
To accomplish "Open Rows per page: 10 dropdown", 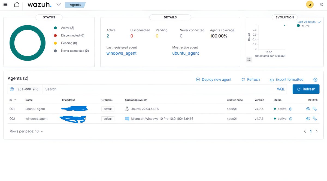I will 26,131.
